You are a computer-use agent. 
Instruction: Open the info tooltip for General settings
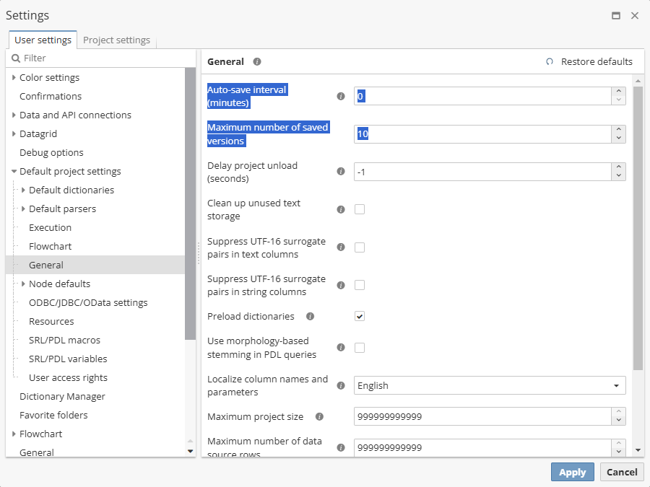pyautogui.click(x=257, y=61)
